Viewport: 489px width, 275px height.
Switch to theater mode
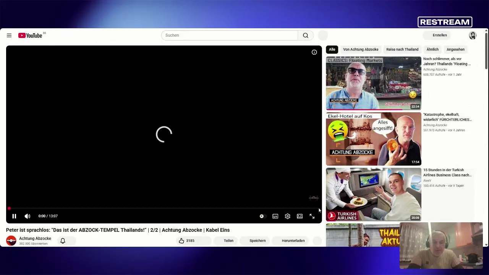pyautogui.click(x=300, y=217)
